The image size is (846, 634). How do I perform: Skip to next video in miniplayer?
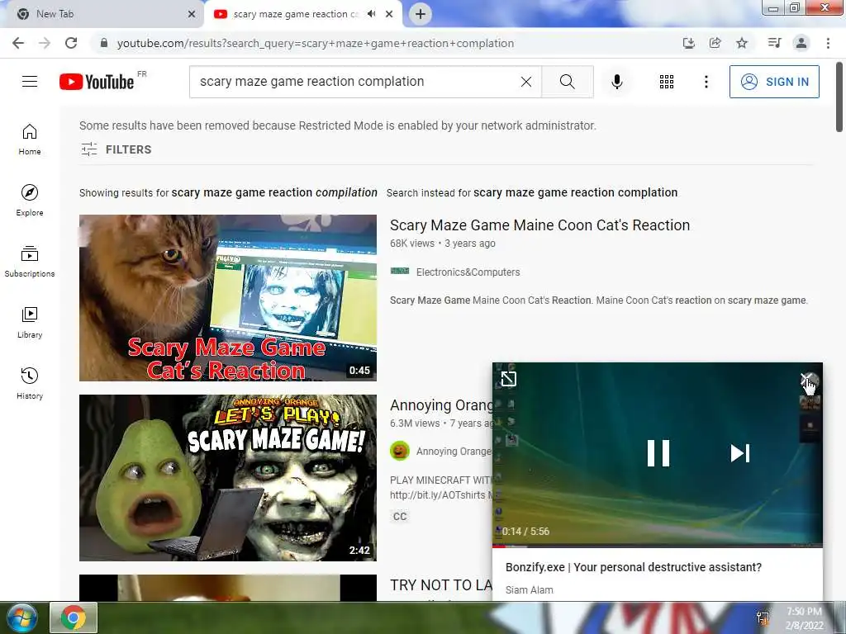pos(739,453)
